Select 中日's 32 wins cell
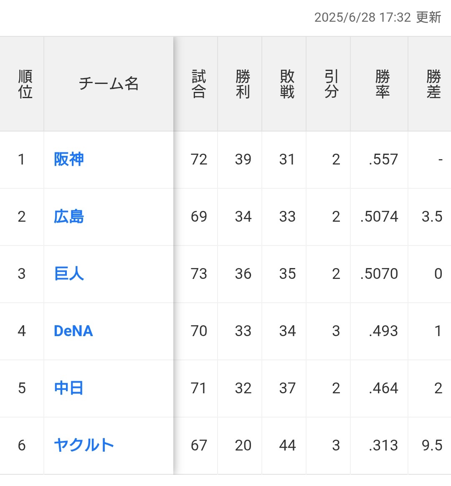This screenshot has width=451, height=486. coord(240,388)
